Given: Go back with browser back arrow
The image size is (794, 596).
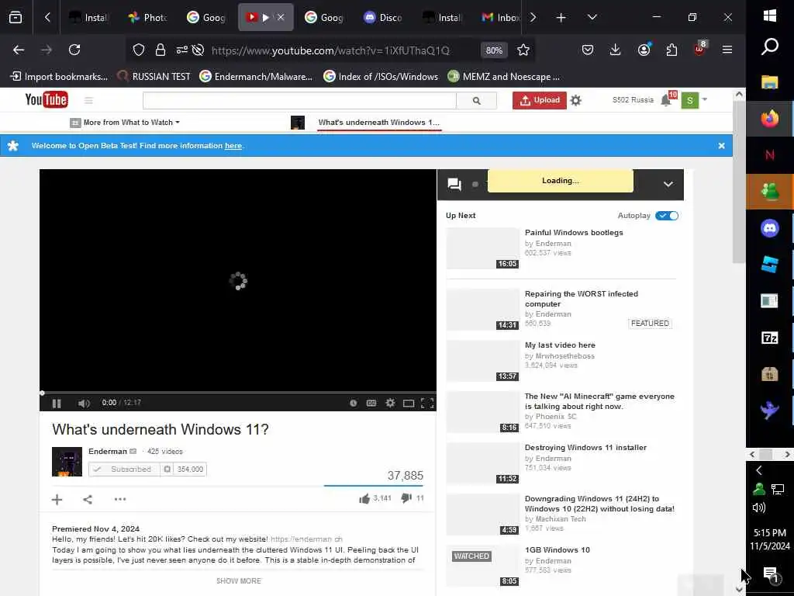Looking at the screenshot, I should 19,50.
